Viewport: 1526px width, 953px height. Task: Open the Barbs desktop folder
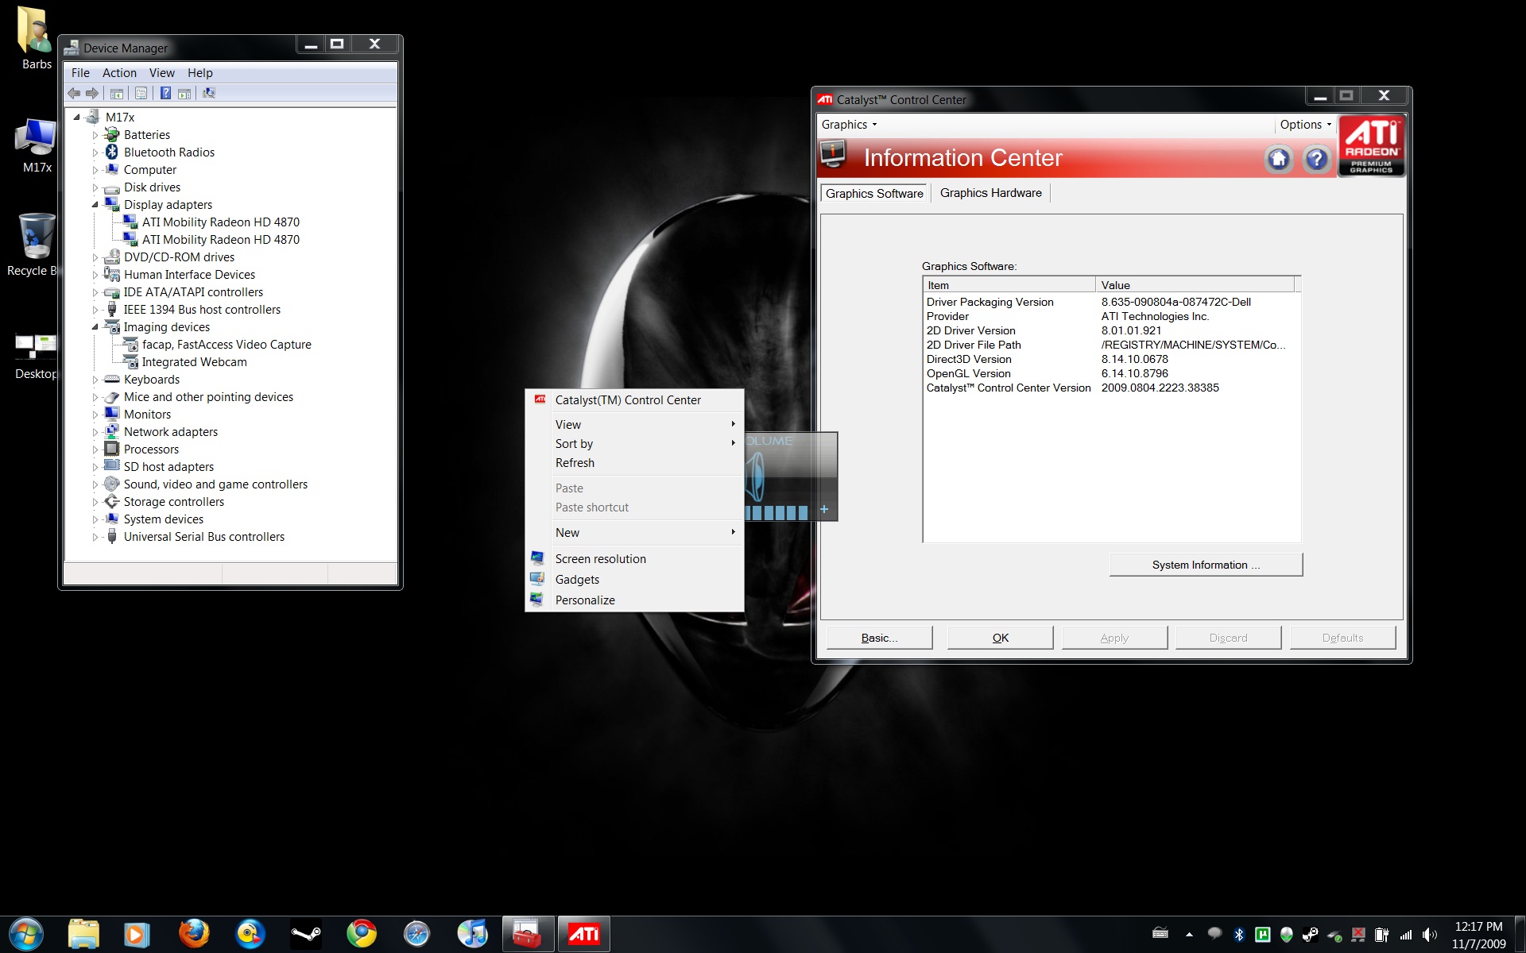(x=36, y=38)
